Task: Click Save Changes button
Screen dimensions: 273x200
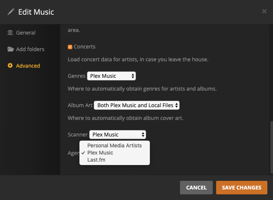Action: point(241,188)
